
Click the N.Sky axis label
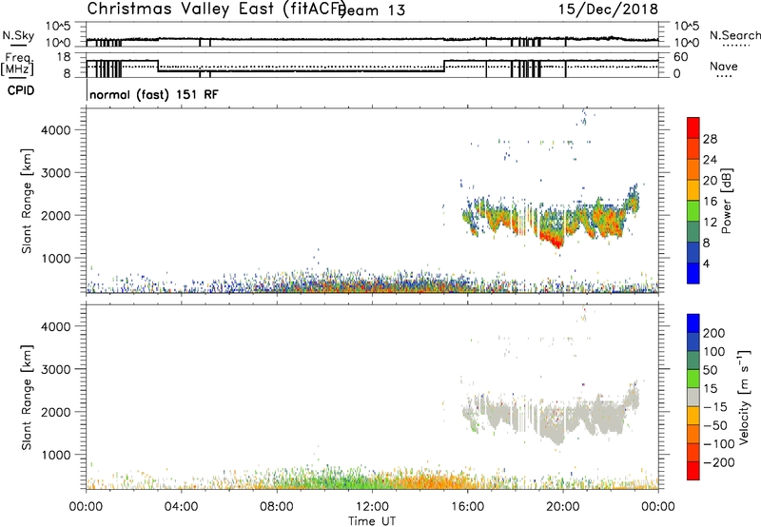point(18,35)
